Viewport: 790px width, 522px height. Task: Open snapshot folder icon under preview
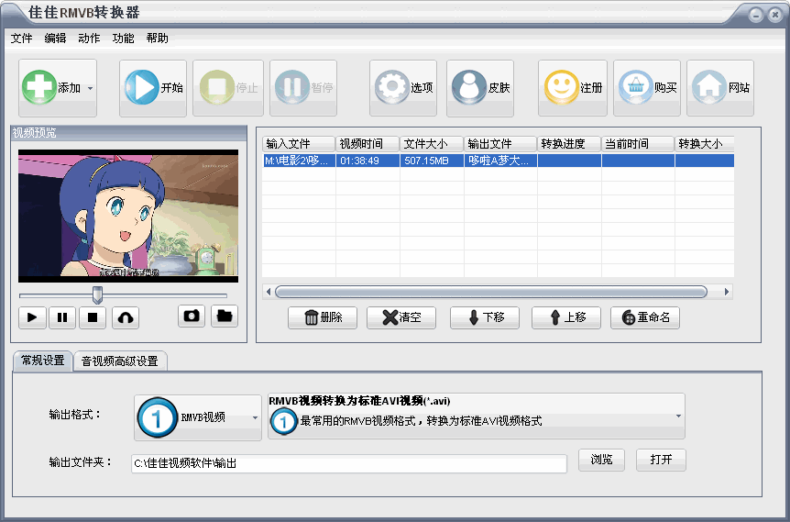225,317
